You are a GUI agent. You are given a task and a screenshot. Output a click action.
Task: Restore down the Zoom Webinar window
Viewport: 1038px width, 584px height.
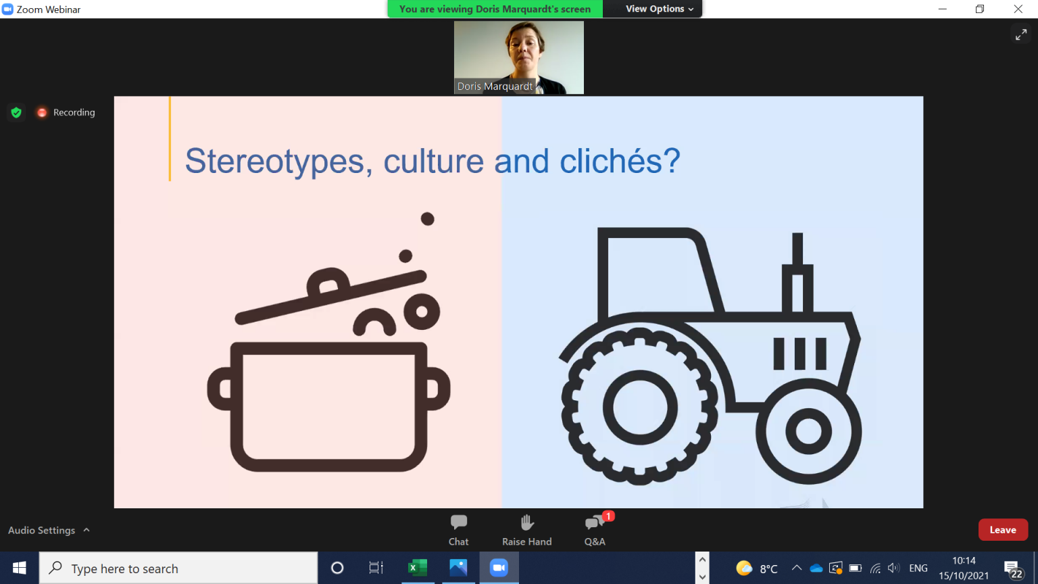pos(980,9)
